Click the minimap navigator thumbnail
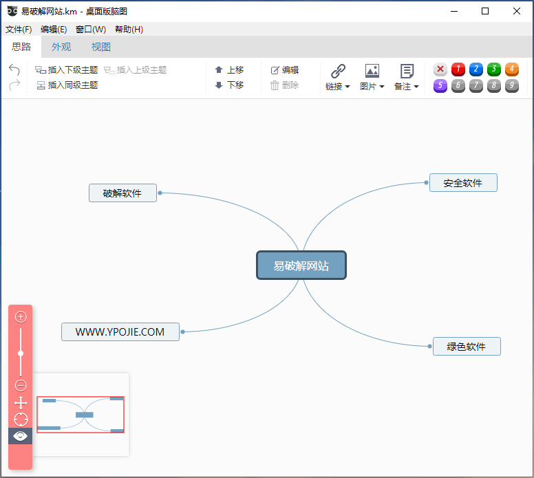The height and width of the screenshot is (478, 534). click(x=81, y=415)
